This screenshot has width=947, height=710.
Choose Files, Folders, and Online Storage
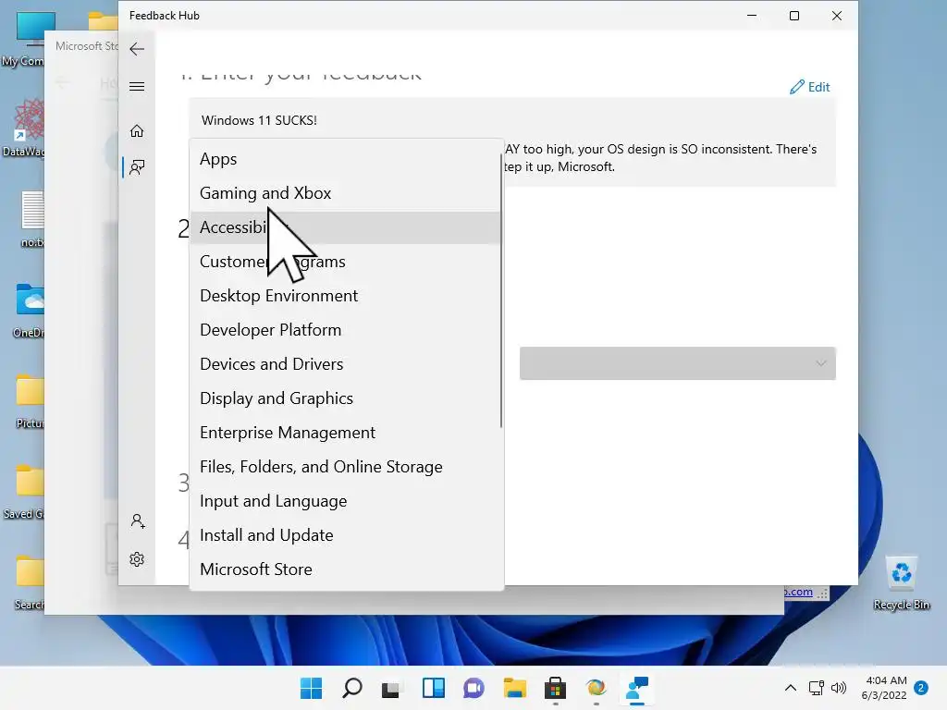coord(346,467)
